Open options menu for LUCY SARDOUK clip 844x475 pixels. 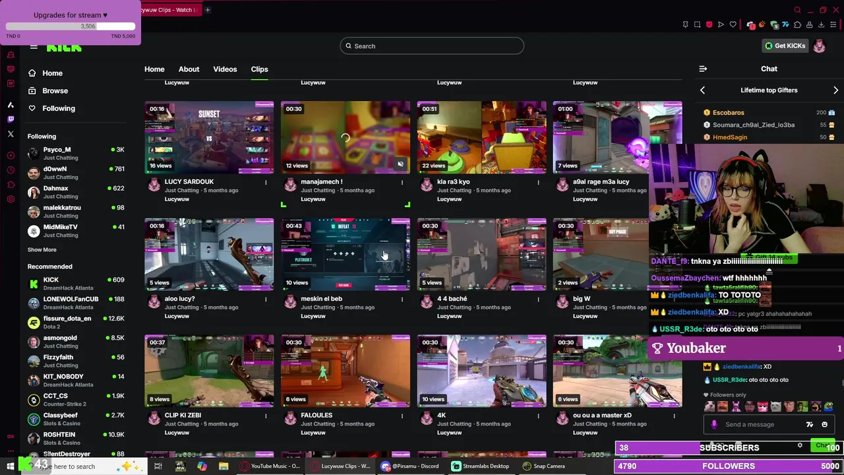(266, 182)
